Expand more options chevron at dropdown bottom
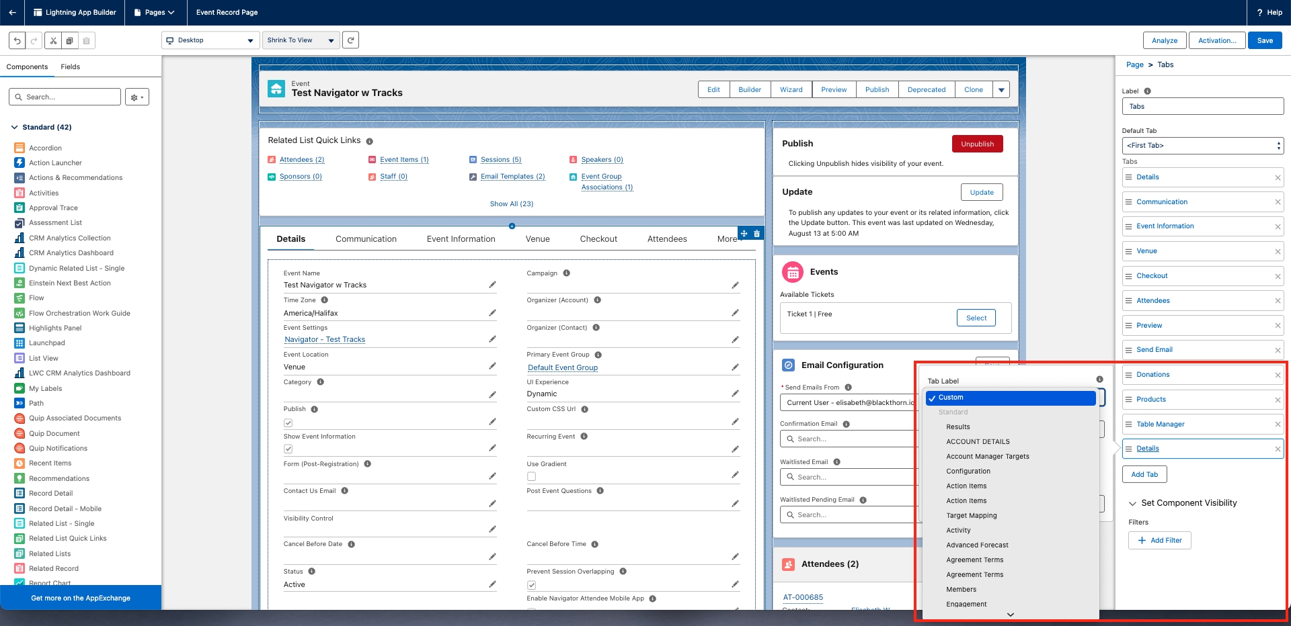1291x626 pixels. point(1010,614)
